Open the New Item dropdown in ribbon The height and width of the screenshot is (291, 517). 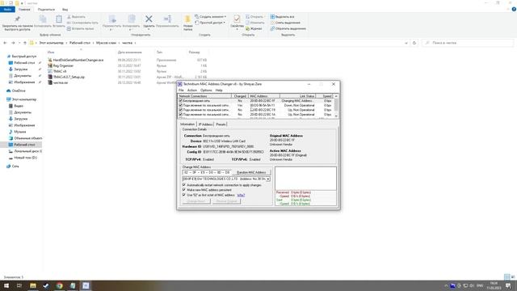(x=210, y=16)
